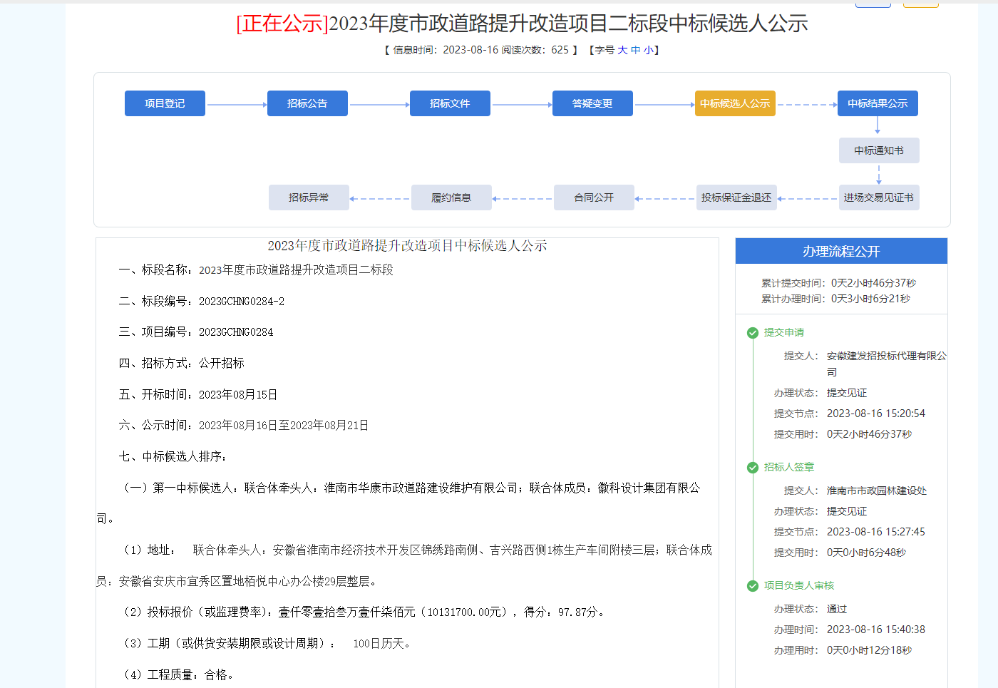
Task: Click the 项目编号 2023GCHNG0284 line
Action: (196, 332)
